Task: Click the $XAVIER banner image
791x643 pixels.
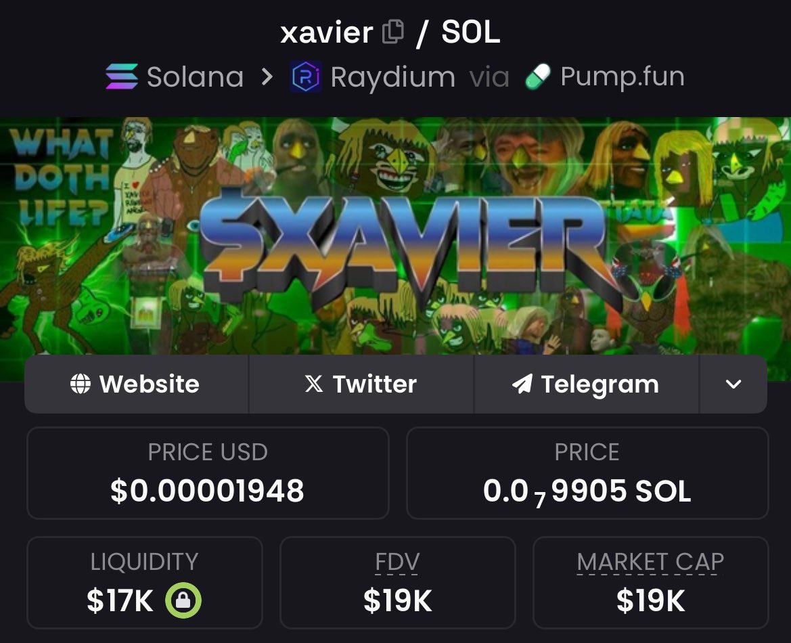Action: [395, 236]
